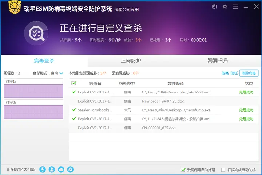Screen dimensions: 262x175
Task: Click 本地引擎发现威胁 3个 count
Action: (87, 73)
